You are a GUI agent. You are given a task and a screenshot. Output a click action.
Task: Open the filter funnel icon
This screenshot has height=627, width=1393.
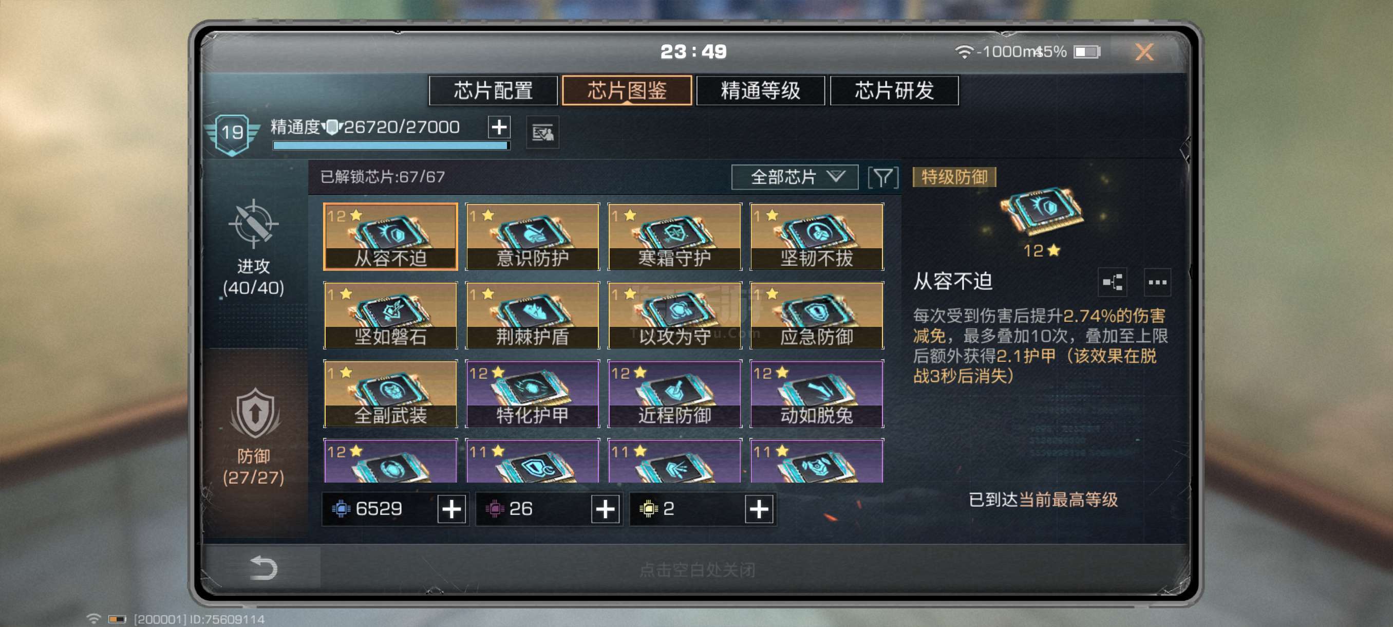point(882,177)
